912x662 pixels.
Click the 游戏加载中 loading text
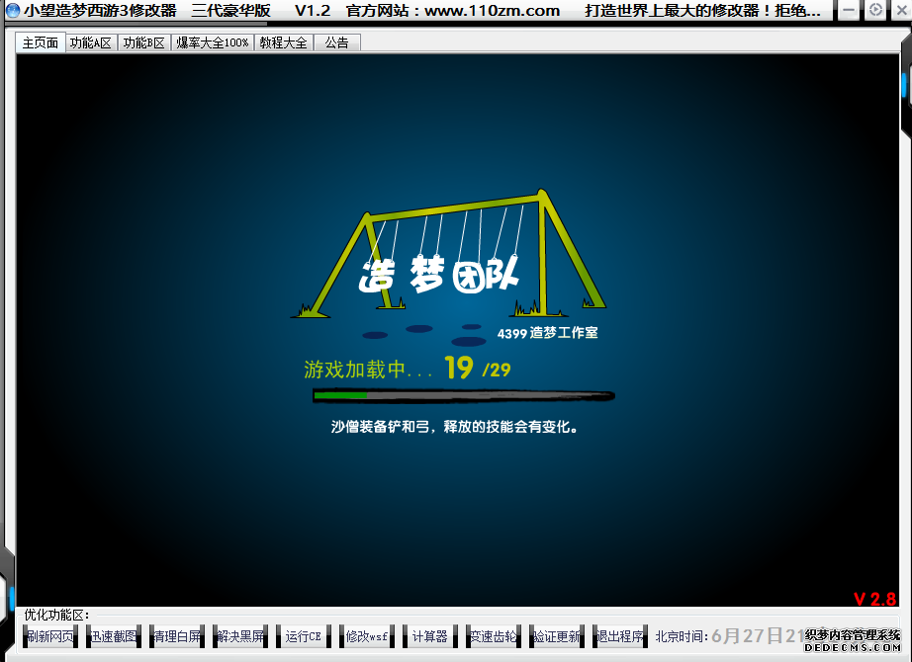pos(368,370)
